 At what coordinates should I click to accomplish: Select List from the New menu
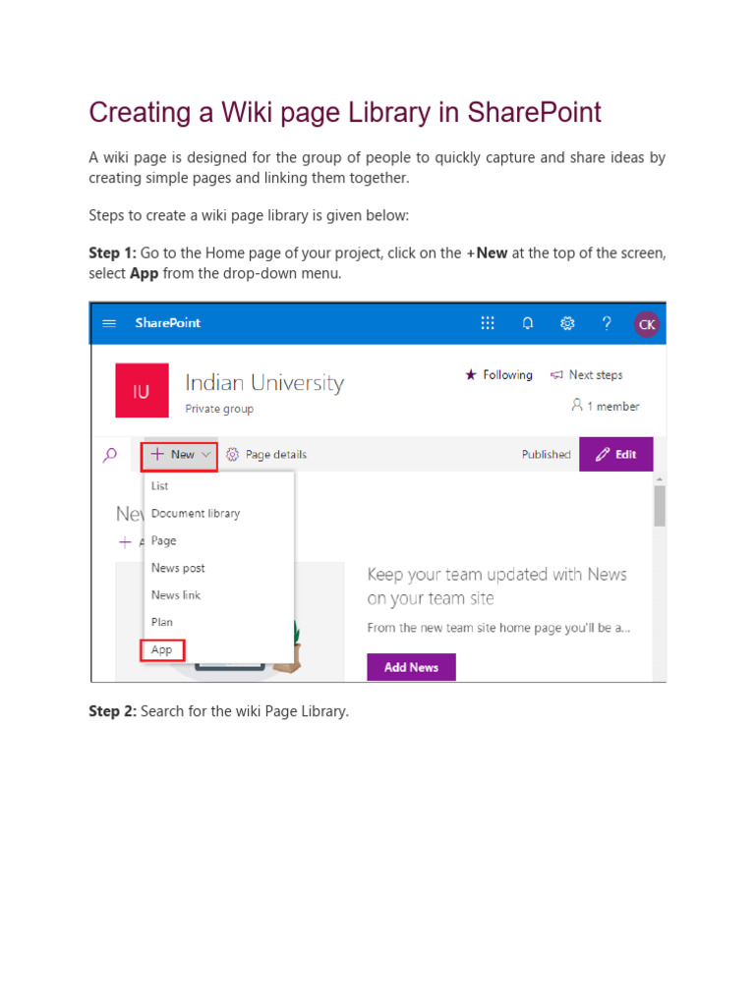[x=160, y=485]
